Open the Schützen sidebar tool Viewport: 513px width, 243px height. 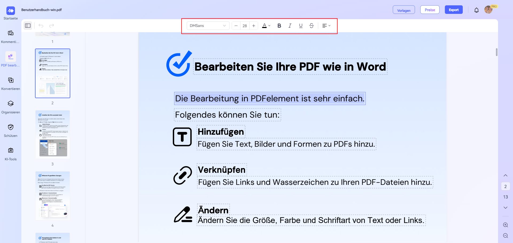pyautogui.click(x=11, y=130)
